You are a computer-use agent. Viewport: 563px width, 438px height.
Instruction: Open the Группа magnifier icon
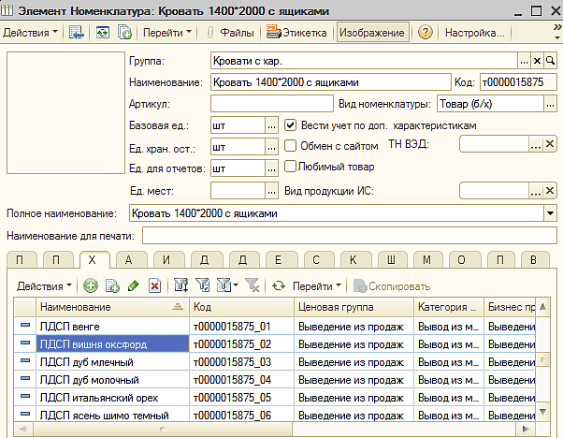(x=550, y=61)
